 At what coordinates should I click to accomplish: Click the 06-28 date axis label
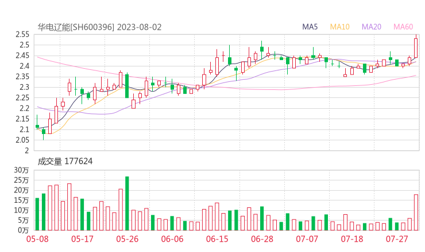(x=262, y=239)
